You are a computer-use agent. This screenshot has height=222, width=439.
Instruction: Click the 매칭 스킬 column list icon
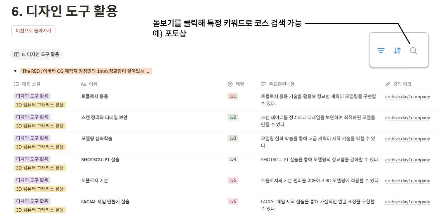[x=17, y=84]
